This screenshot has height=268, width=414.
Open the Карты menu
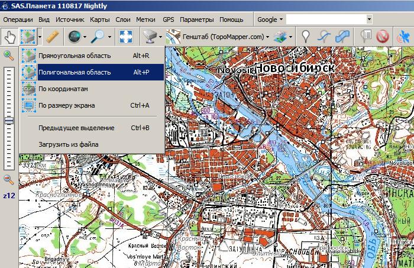pos(99,20)
